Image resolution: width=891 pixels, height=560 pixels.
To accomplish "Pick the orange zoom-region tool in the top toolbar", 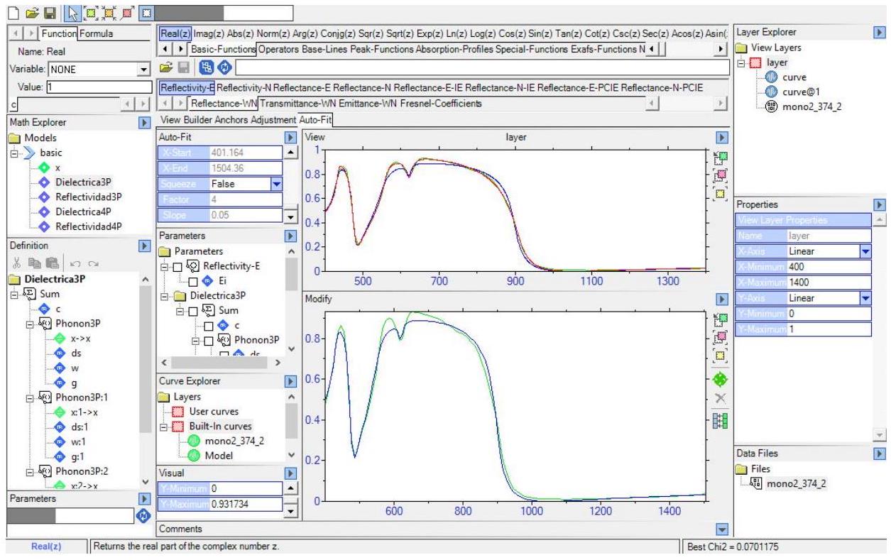I will [x=109, y=13].
